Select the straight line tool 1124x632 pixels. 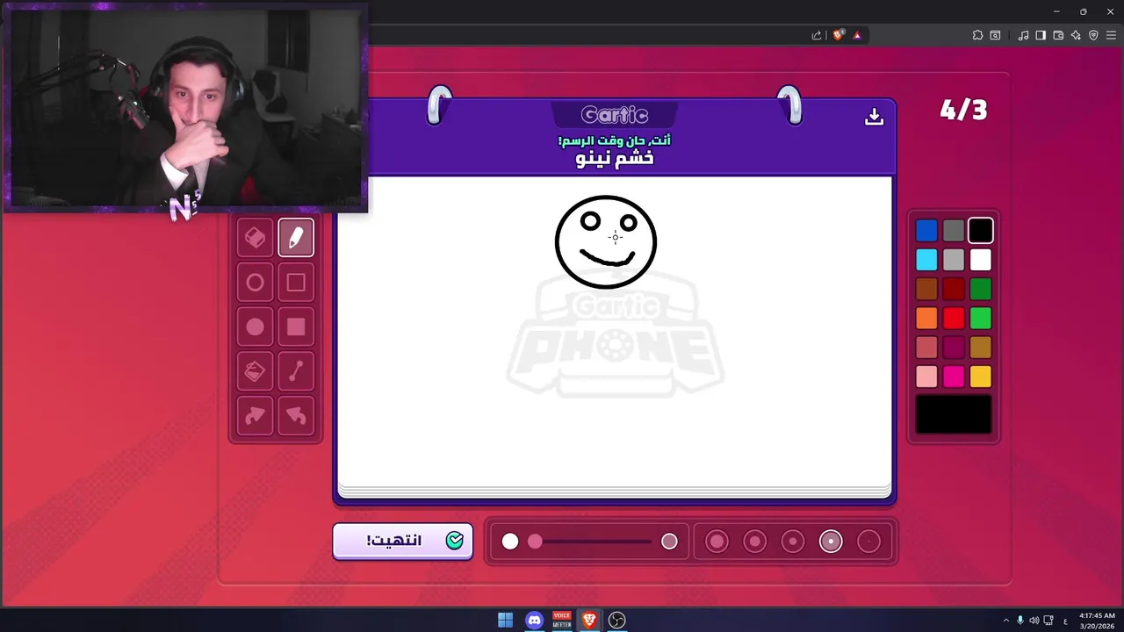(296, 371)
